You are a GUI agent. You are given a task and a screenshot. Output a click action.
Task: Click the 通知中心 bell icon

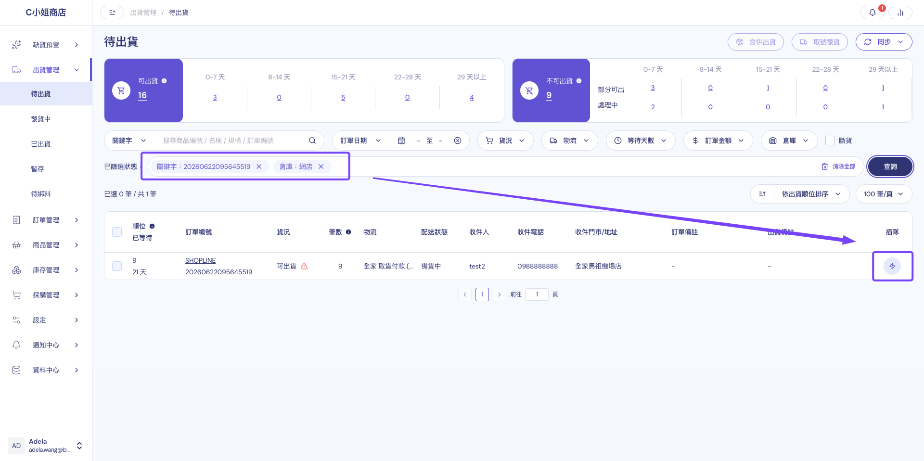tap(16, 345)
